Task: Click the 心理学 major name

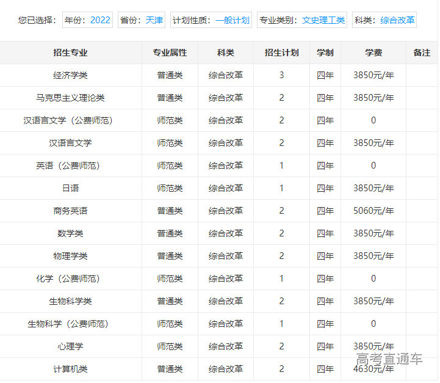Action: point(70,346)
